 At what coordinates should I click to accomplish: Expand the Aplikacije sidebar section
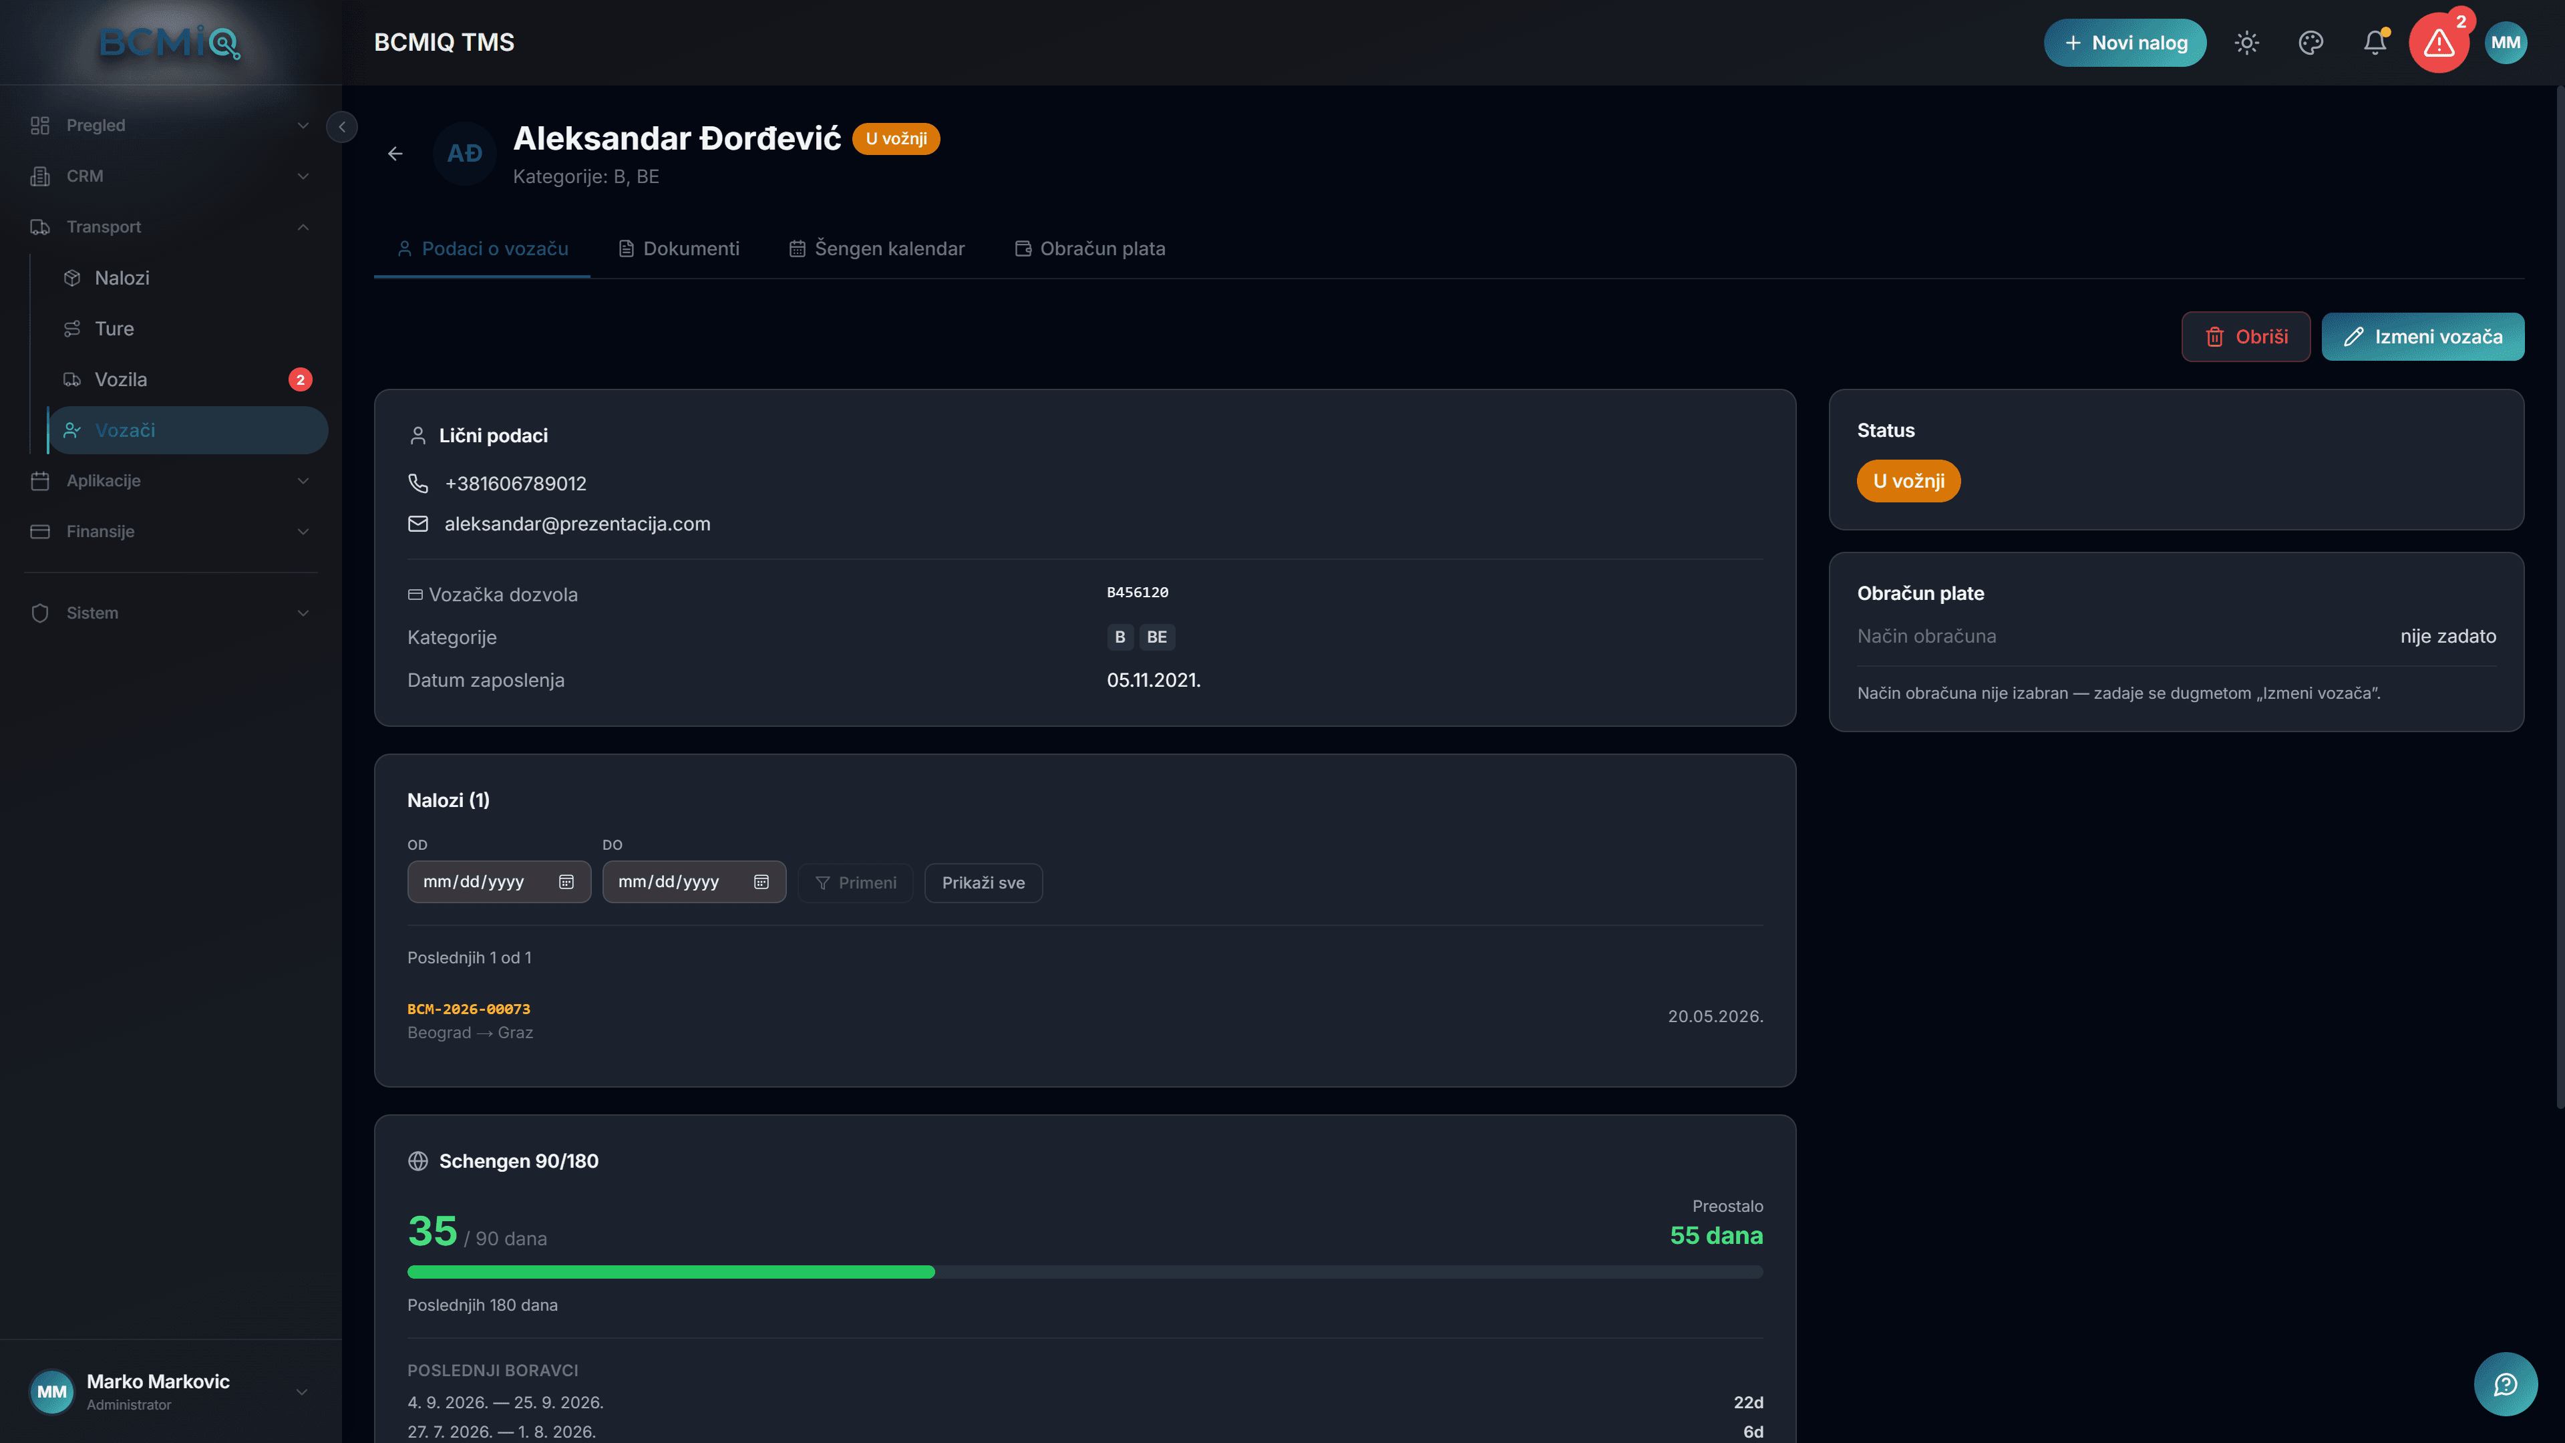(170, 481)
